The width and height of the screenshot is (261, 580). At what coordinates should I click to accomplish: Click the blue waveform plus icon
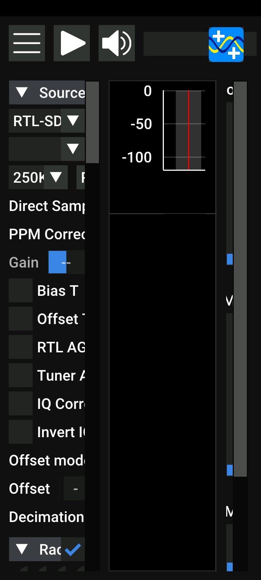point(226,45)
